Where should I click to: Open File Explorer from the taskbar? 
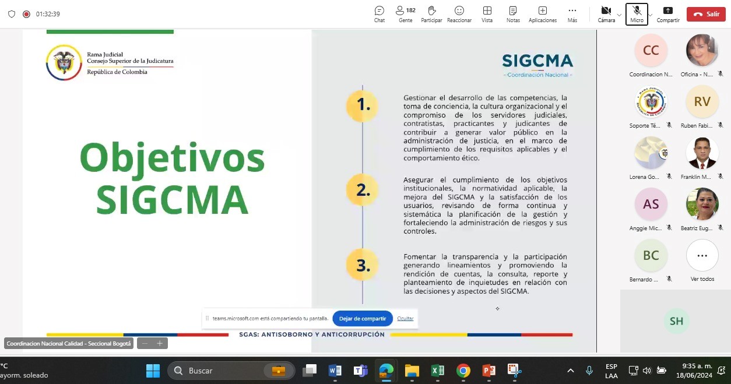(x=412, y=371)
